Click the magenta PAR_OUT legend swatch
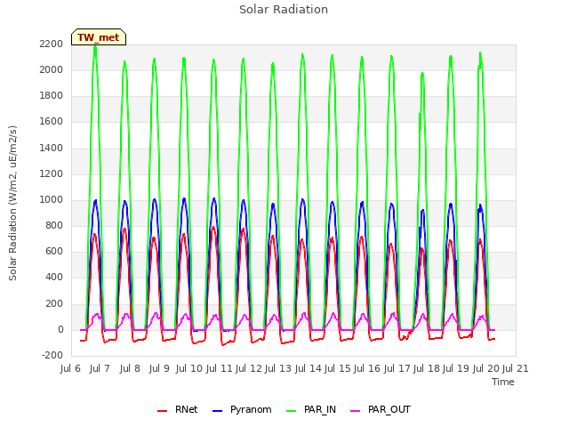This screenshot has height=427, width=569. point(356,411)
